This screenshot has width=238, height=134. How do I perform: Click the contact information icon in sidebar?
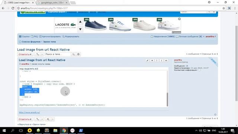pyautogui.click(x=199, y=70)
